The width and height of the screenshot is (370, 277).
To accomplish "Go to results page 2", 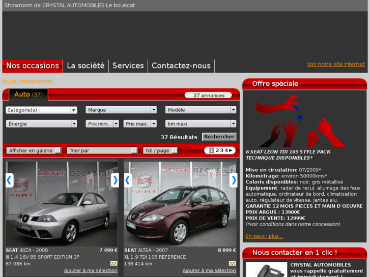I will click(x=217, y=150).
